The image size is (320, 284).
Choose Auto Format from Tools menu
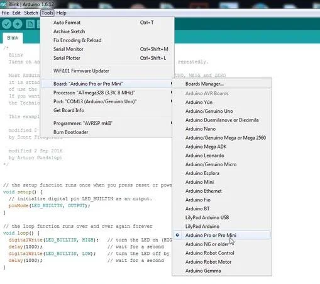(x=107, y=23)
